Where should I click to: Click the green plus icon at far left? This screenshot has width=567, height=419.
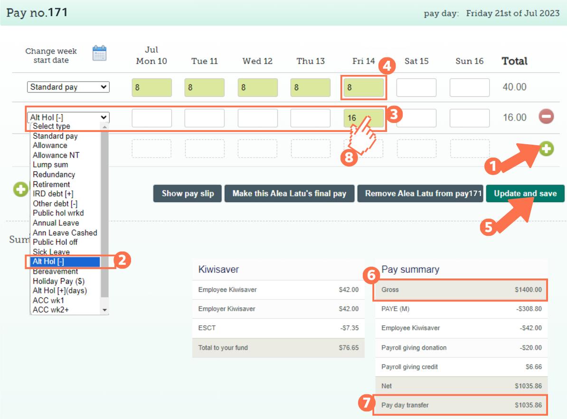(20, 190)
